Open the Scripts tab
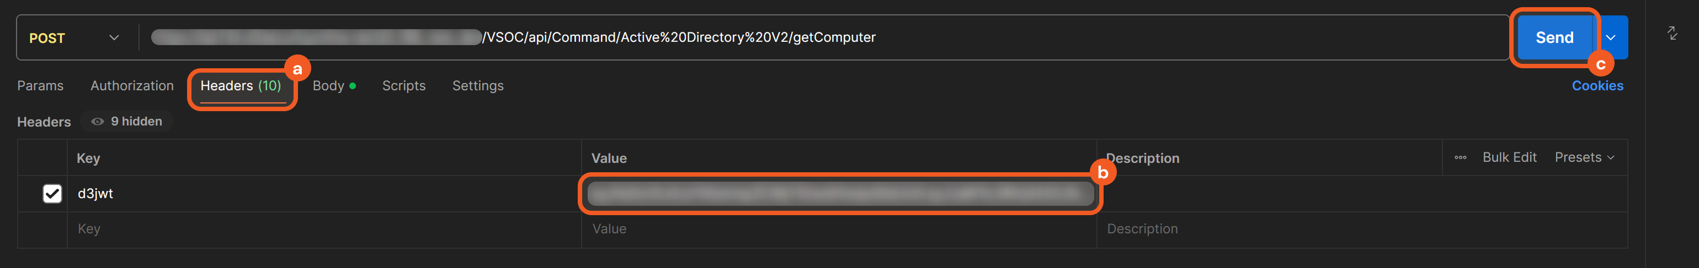 [x=404, y=86]
